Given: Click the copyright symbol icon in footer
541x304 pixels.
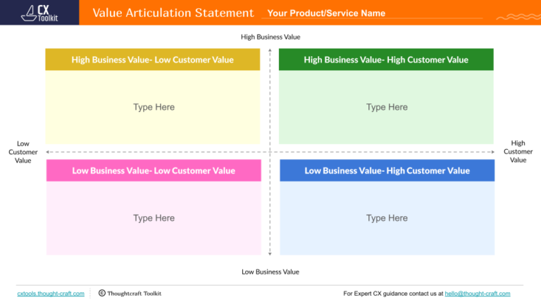Looking at the screenshot, I should 101,293.
